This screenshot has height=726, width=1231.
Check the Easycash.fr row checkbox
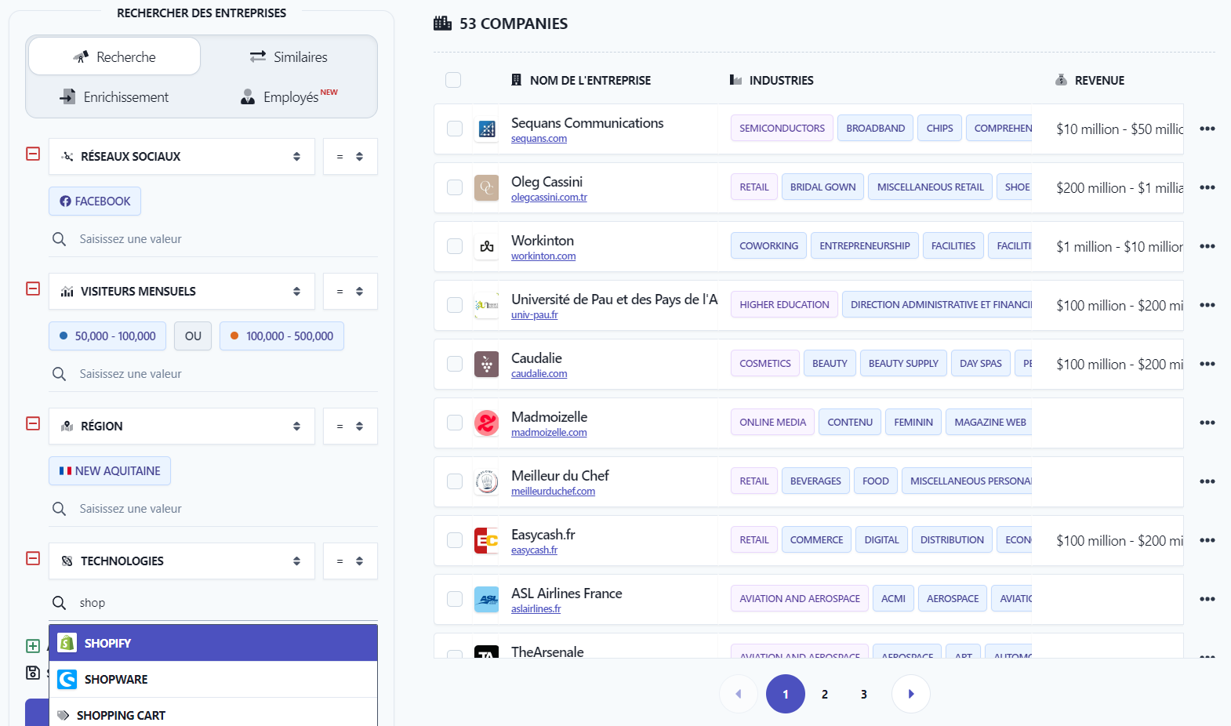455,540
